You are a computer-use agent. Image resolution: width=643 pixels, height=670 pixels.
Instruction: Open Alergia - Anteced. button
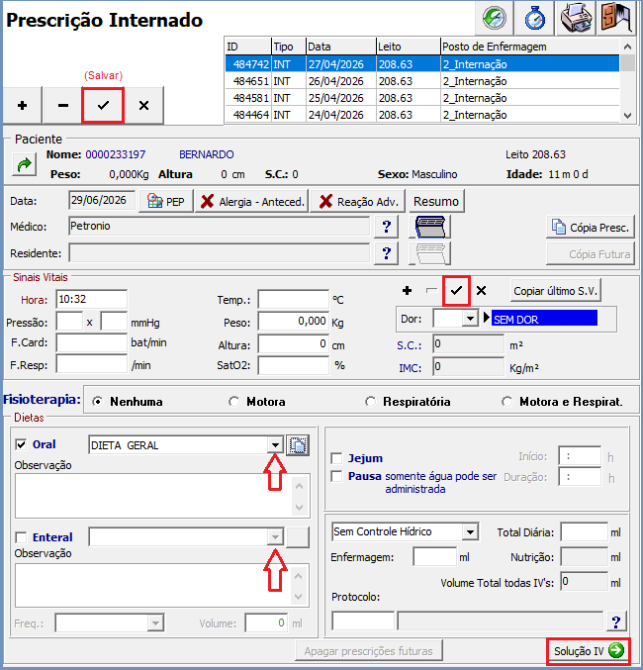(252, 201)
